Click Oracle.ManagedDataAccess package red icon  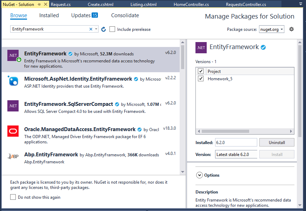[13, 131]
